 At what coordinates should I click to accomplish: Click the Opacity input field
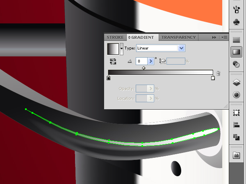click(142, 89)
